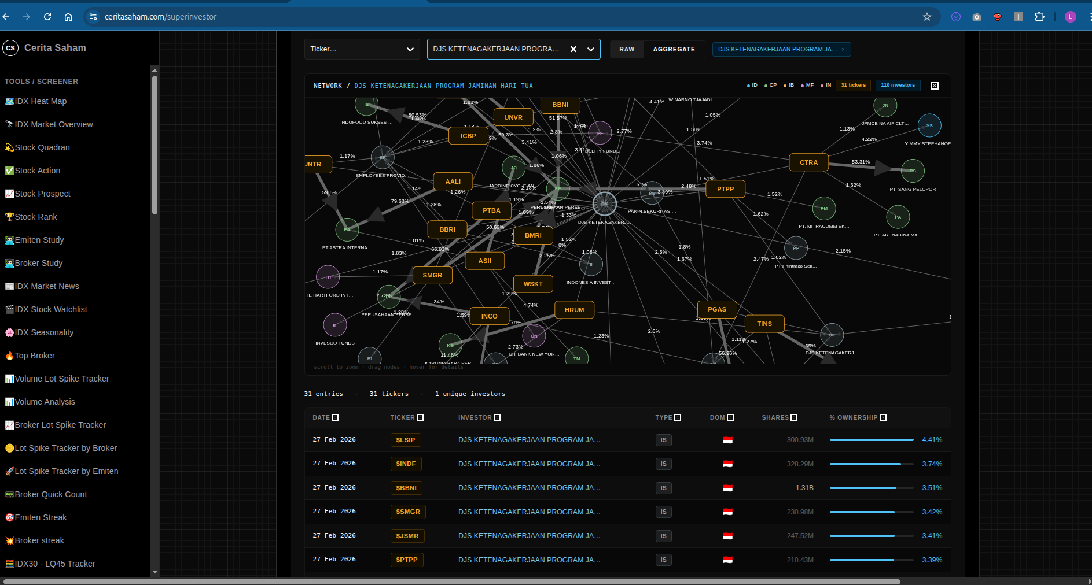The image size is (1092, 585).
Task: Bookmark this page with the star icon
Action: 926,17
